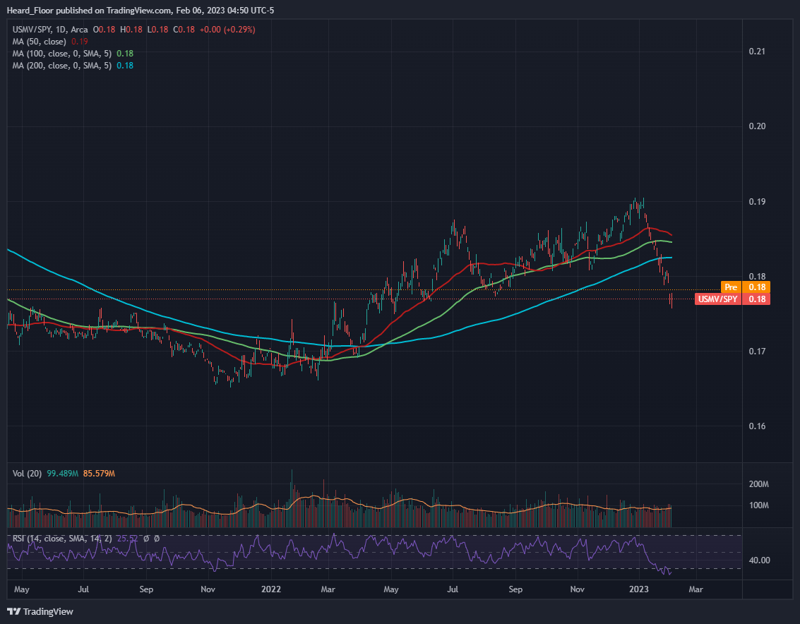Image resolution: width=800 pixels, height=624 pixels.
Task: Click the 2023 label on time axis
Action: pos(639,589)
